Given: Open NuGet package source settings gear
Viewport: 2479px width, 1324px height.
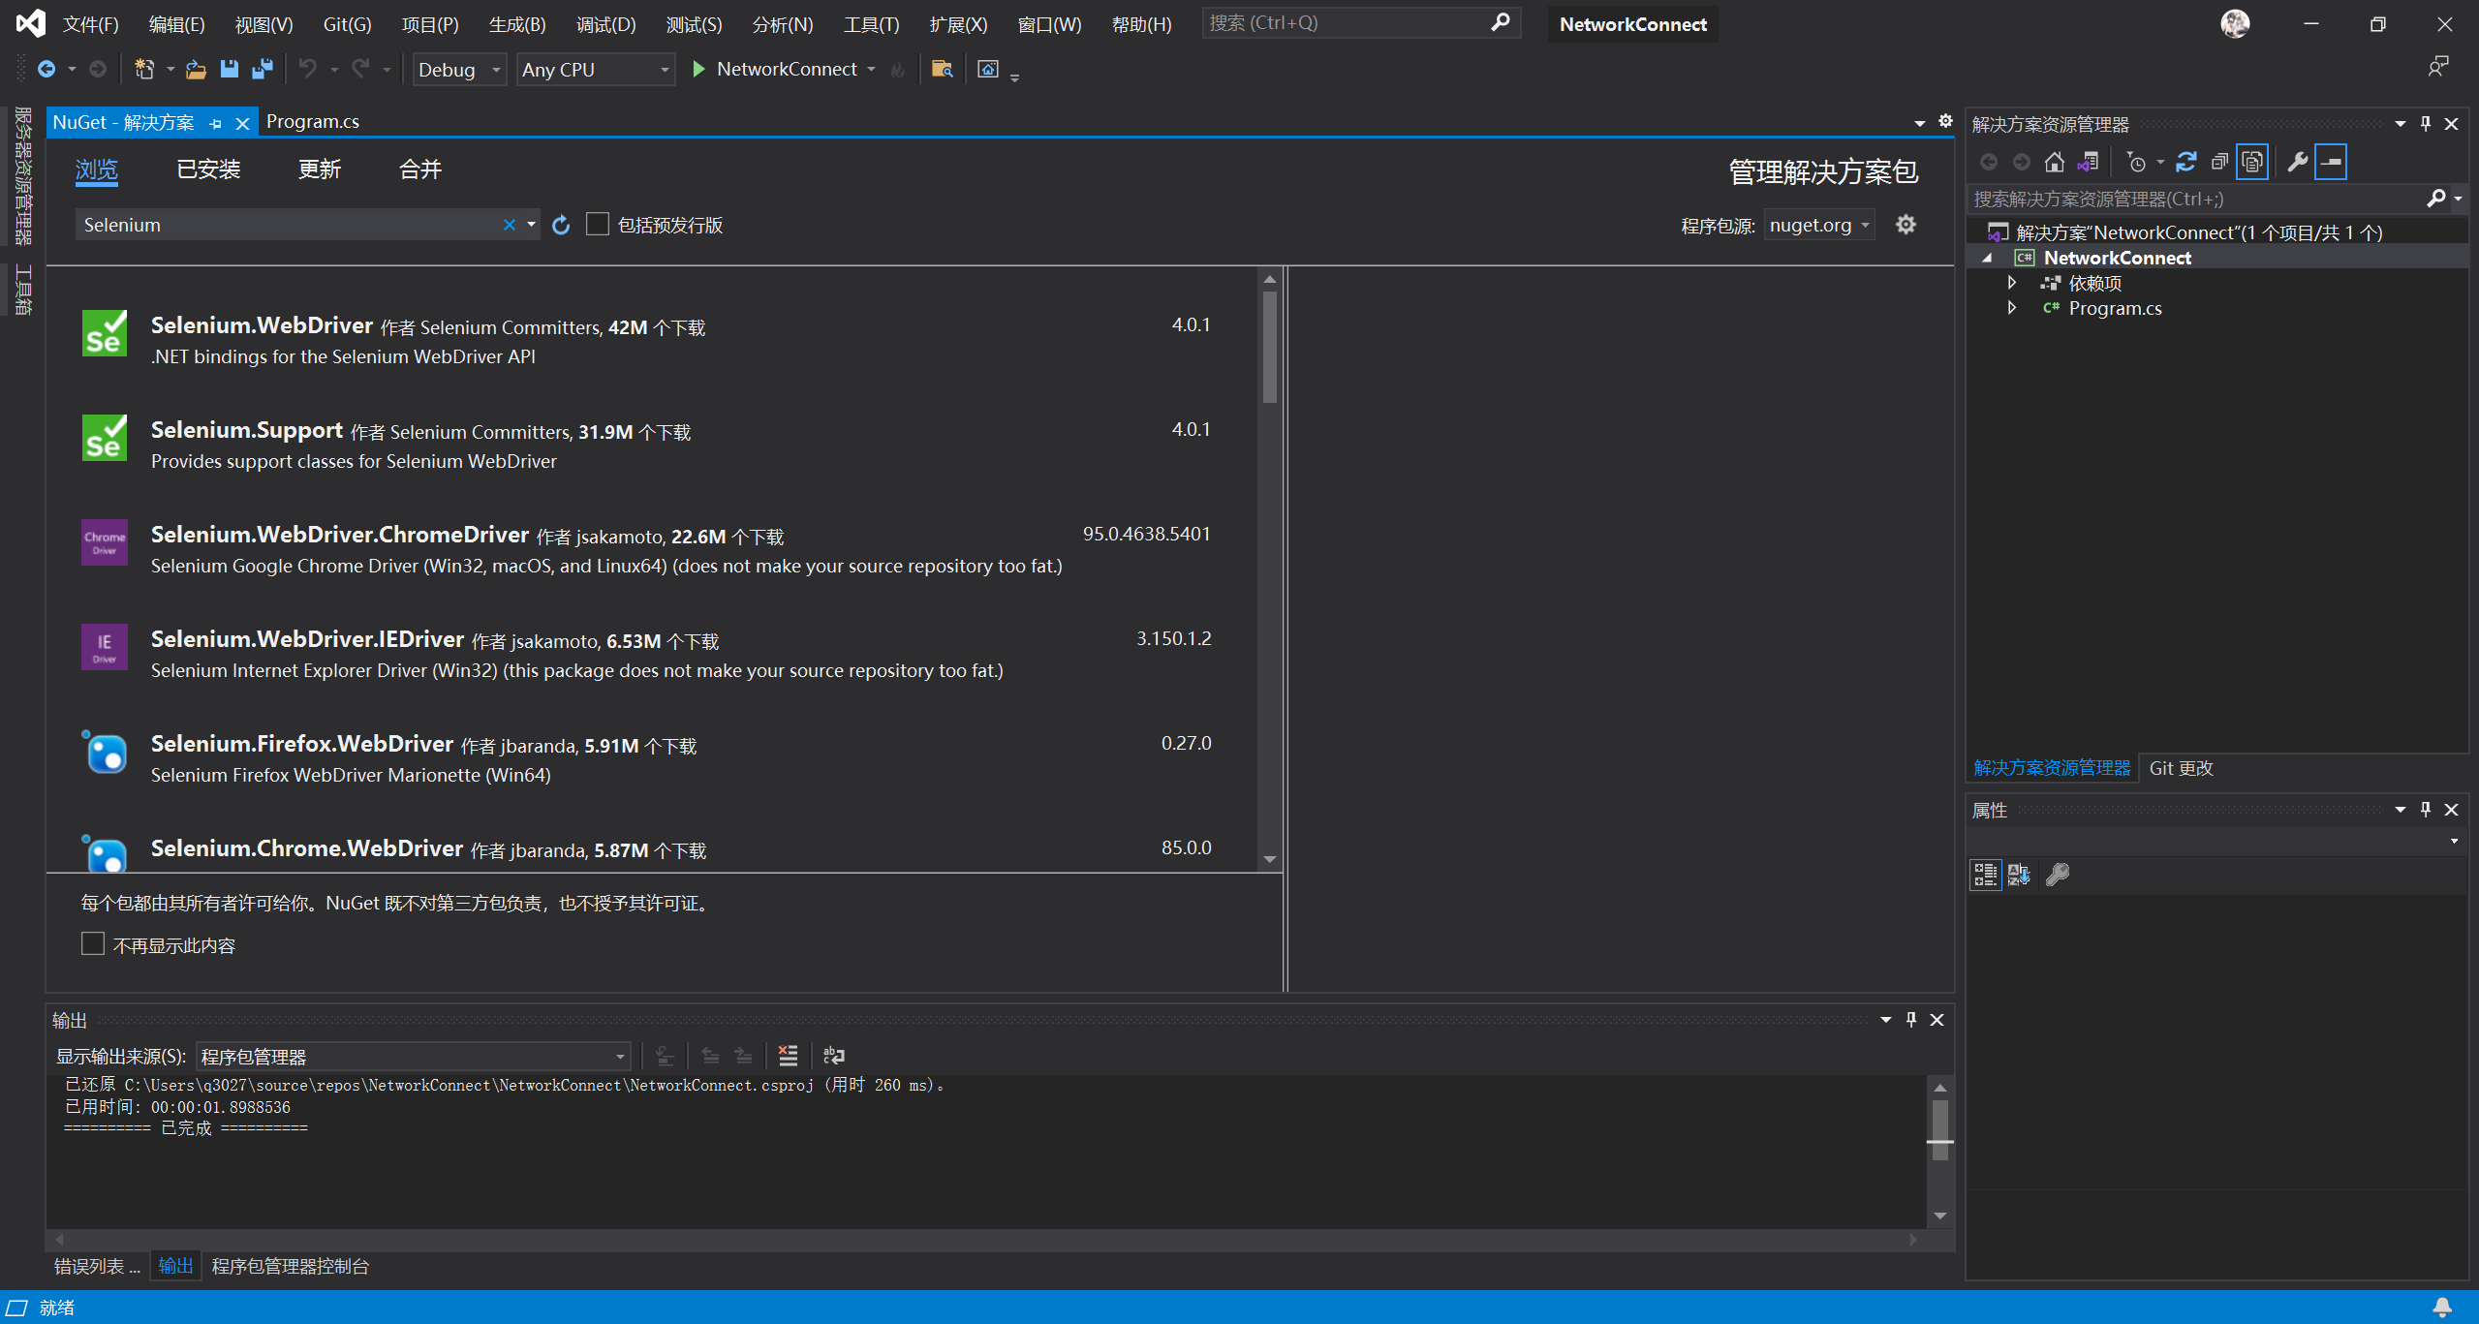Looking at the screenshot, I should point(1906,225).
